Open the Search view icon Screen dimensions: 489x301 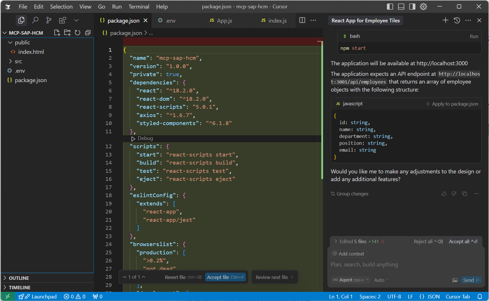35,20
